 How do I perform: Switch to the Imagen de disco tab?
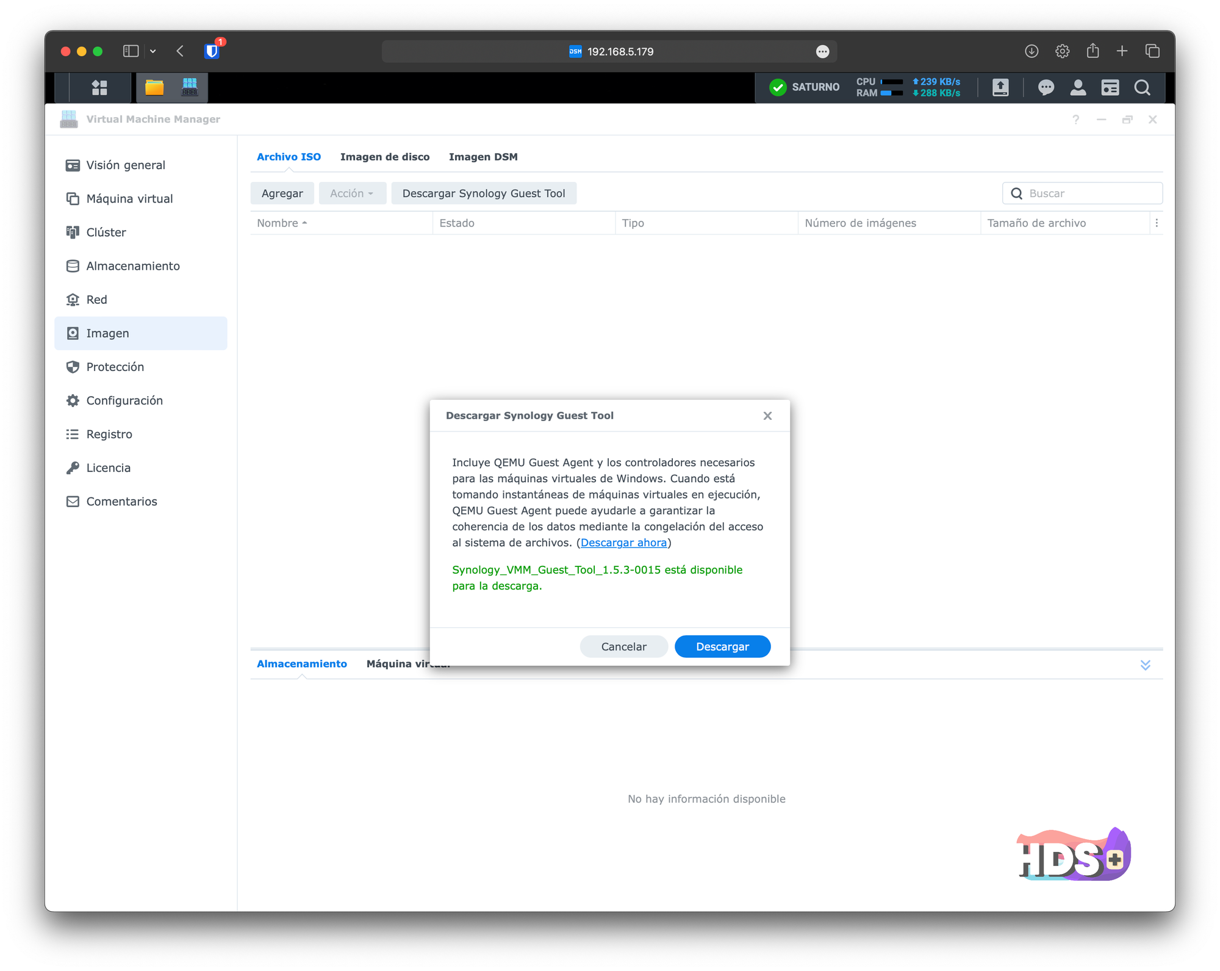385,157
